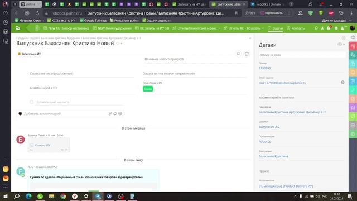Bookmark the page via the address bar icon
Image resolution: width=357 pixels, height=201 pixels.
236,13
